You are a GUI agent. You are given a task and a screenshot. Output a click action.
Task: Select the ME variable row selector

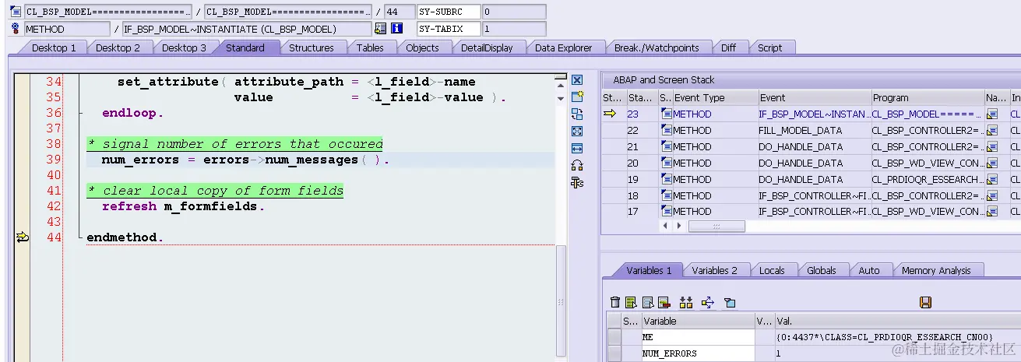tap(614, 337)
